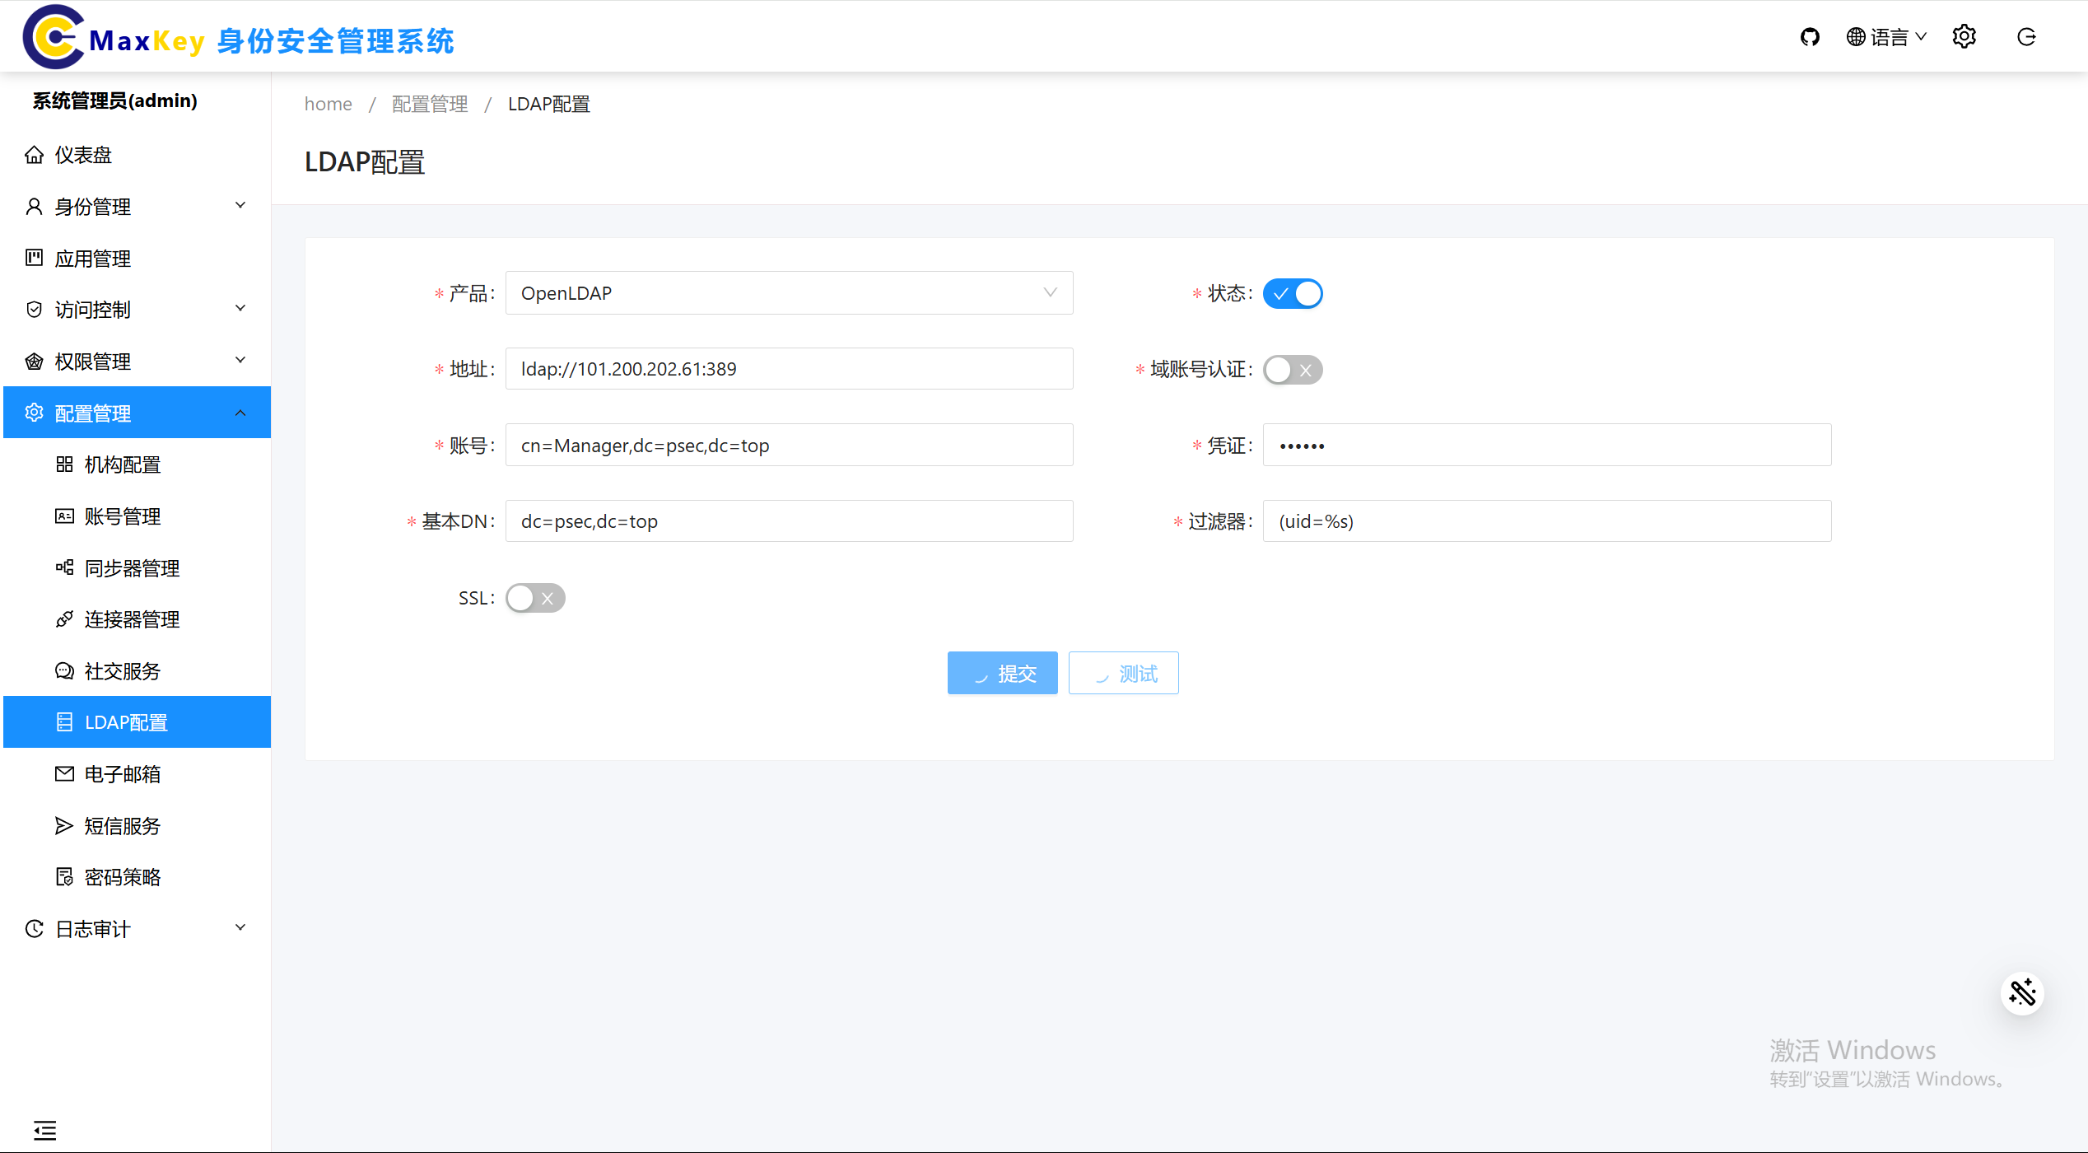Open the 语言 language dropdown
This screenshot has height=1153, width=2088.
point(1886,37)
